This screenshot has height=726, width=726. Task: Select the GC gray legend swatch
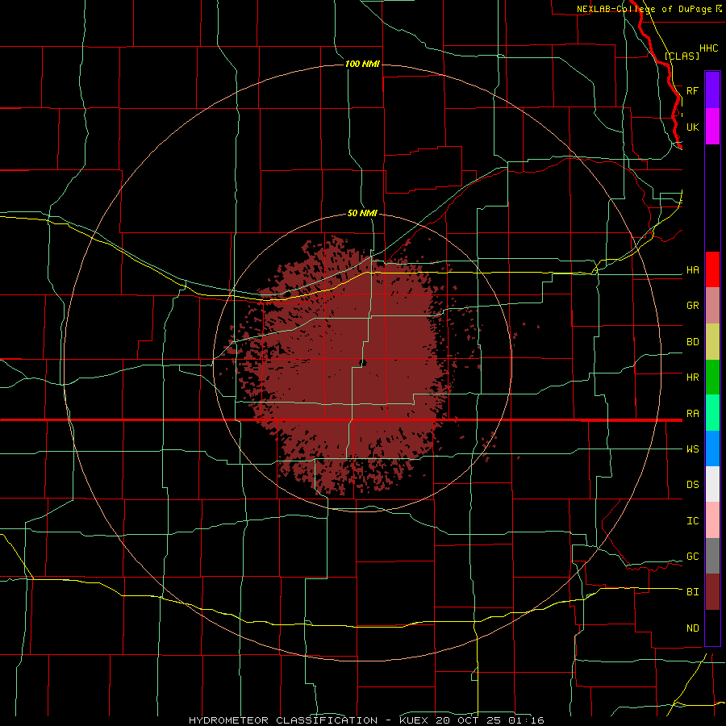(712, 556)
